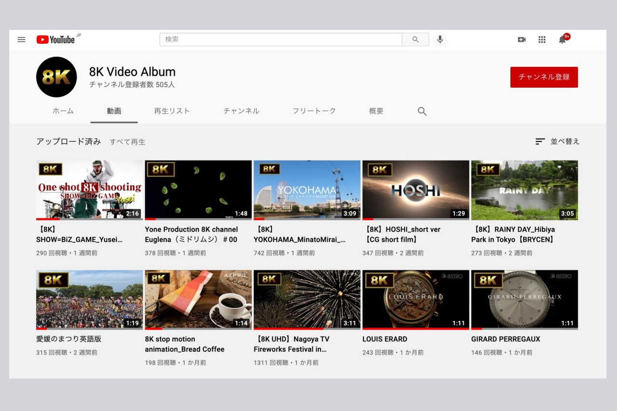The image size is (617, 411).
Task: Click the search magnifier button
Action: 416,40
